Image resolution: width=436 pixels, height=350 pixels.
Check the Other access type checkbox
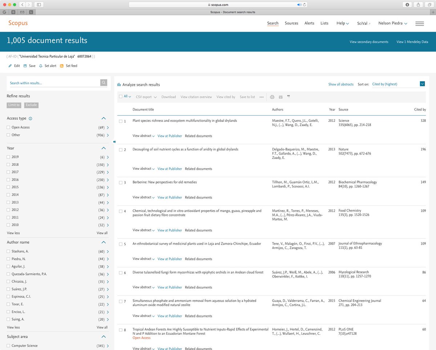8,135
